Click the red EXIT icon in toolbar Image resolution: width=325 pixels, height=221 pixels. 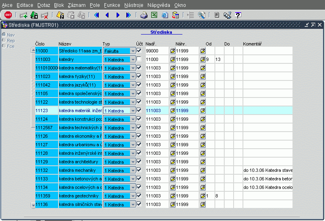pos(8,15)
